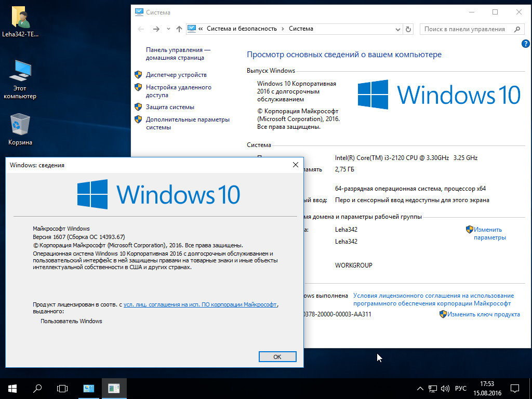
Task: Open the Action Center notification icon
Action: [515, 389]
